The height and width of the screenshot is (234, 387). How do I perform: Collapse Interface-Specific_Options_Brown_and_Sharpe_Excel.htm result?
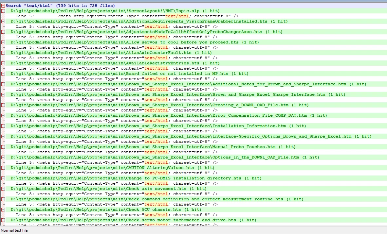click(3, 137)
